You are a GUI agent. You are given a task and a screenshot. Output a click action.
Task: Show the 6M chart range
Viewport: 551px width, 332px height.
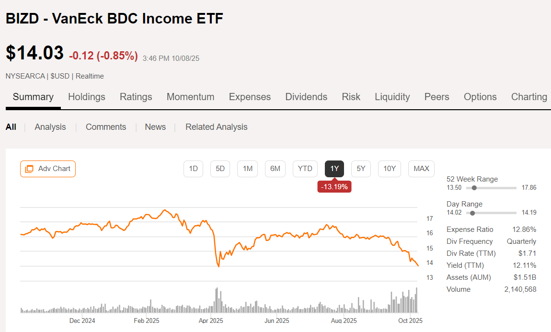pos(275,169)
